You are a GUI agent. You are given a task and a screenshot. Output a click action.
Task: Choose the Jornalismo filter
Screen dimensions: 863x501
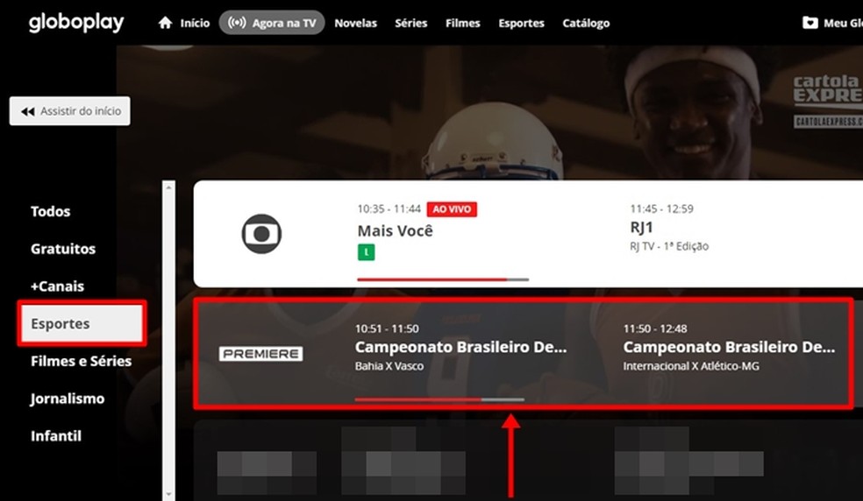click(x=68, y=399)
